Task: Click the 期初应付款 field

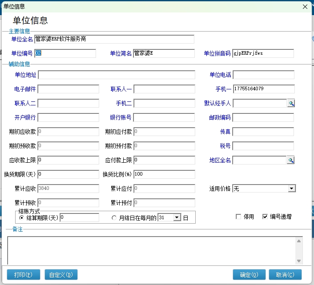Action: tap(165, 132)
